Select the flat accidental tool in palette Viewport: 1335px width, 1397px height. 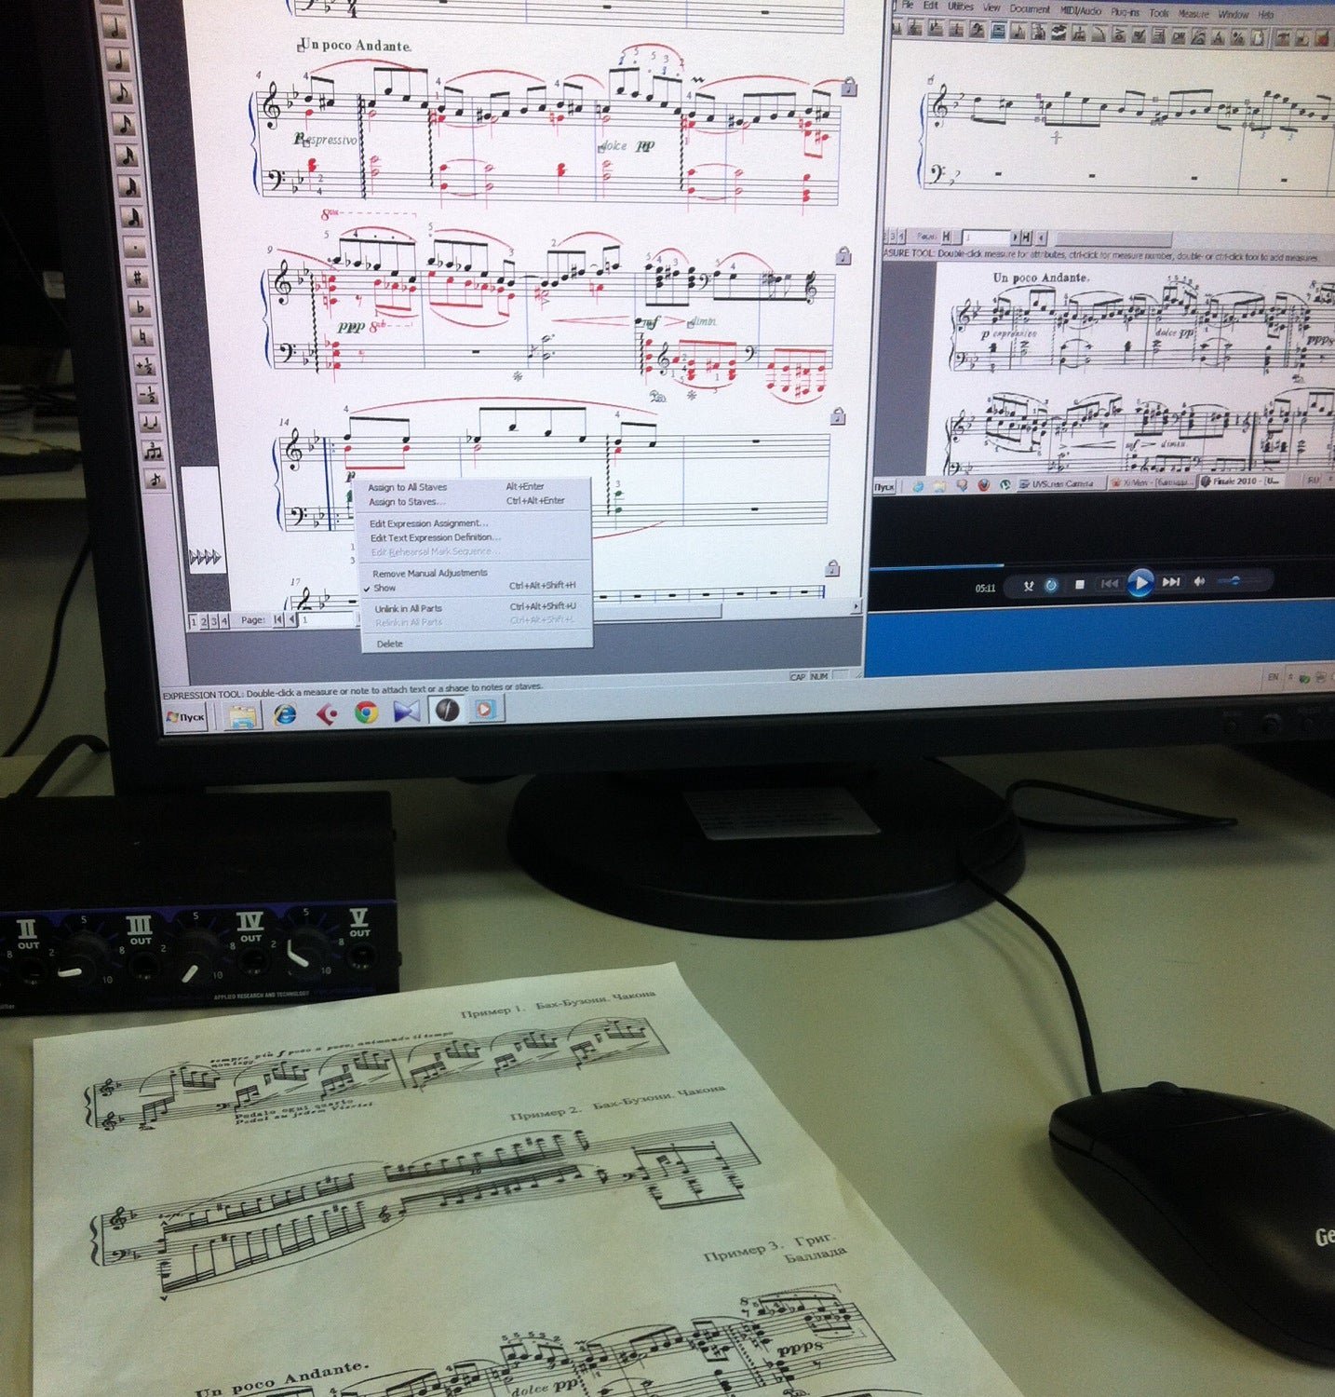(x=139, y=306)
